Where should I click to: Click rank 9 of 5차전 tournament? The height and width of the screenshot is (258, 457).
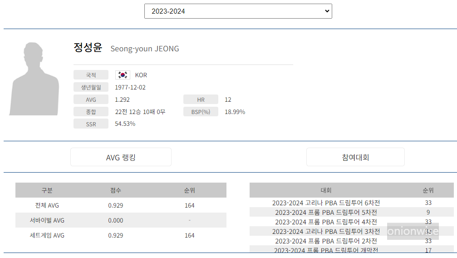tap(428, 212)
